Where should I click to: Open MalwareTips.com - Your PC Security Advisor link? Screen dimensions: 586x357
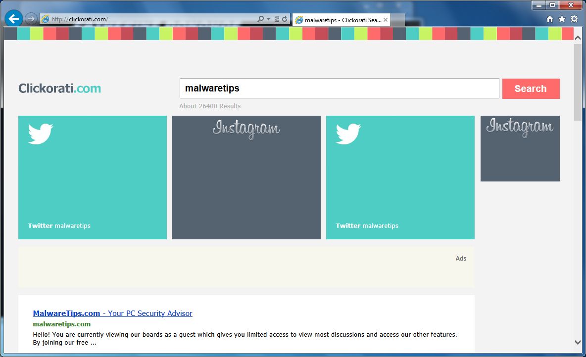(x=112, y=313)
